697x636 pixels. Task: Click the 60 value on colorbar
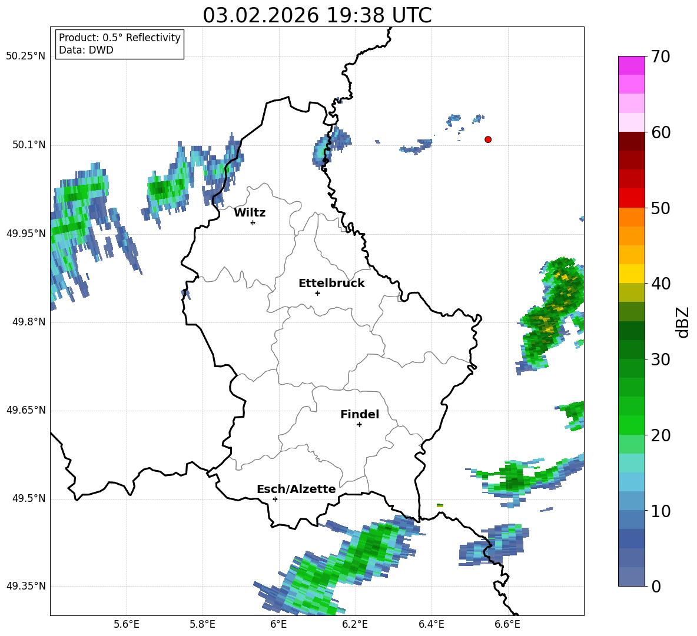pos(661,132)
